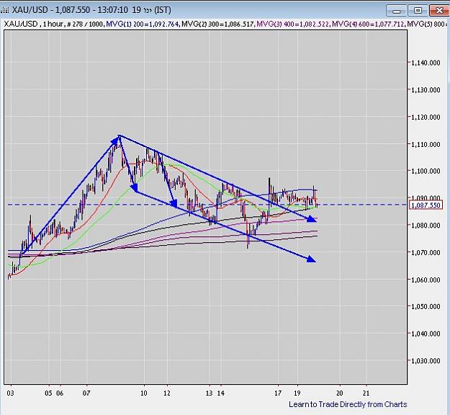Click the date label 21 on time axis

click(366, 393)
